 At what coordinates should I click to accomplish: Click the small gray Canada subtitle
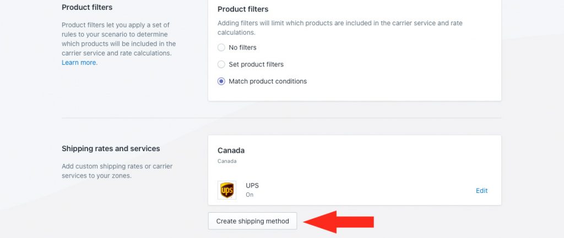[227, 161]
